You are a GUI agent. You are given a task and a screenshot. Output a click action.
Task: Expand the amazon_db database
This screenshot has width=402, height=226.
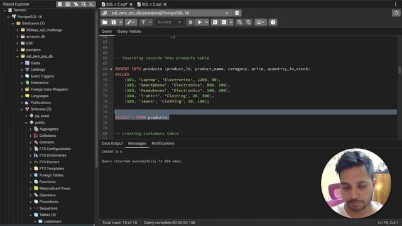(x=18, y=36)
